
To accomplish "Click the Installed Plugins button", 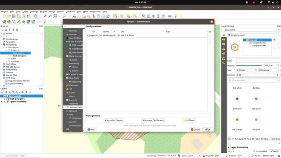I will pos(114,120).
